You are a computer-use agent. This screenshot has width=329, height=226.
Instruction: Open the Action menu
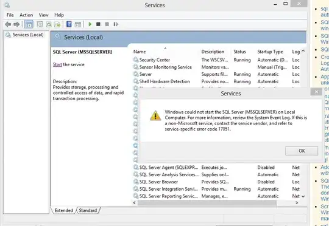[x=26, y=15]
